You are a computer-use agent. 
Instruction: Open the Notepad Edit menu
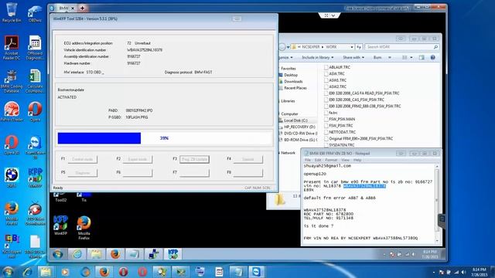click(318, 160)
